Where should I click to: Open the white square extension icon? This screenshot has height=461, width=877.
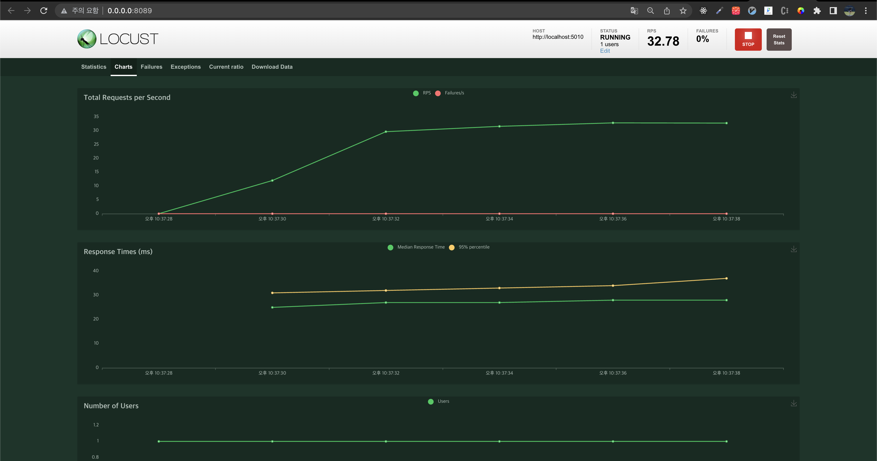point(768,11)
